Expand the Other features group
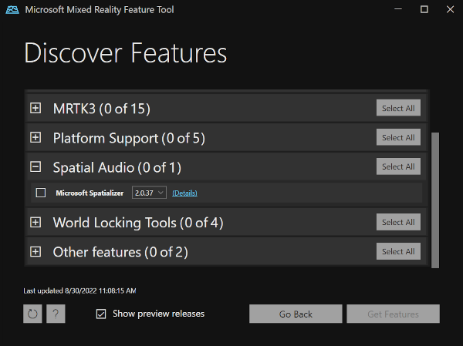 (35, 251)
